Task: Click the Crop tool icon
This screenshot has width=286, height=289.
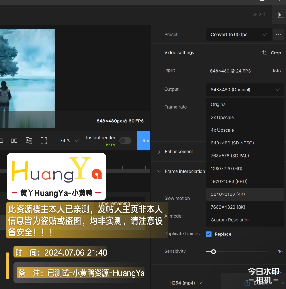Action: (x=265, y=53)
